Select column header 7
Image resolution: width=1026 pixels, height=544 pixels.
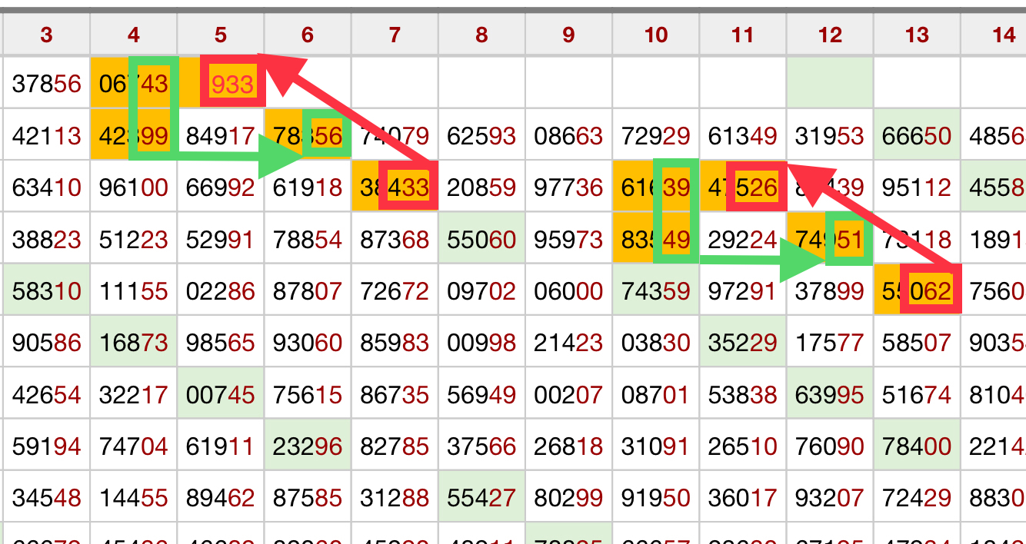coord(395,35)
